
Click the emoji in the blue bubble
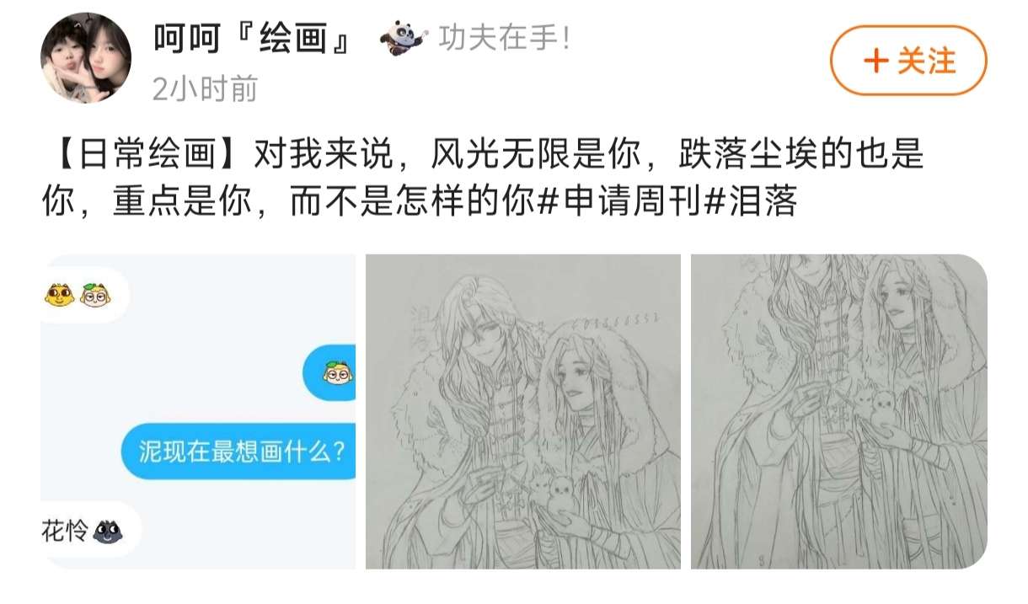click(x=338, y=373)
